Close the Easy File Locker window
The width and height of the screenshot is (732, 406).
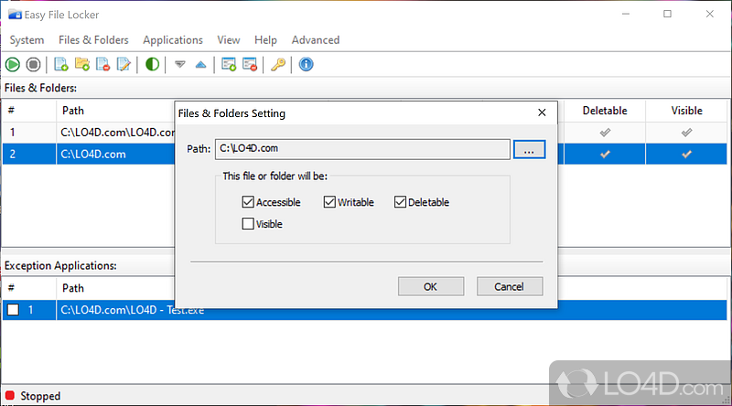click(x=710, y=14)
